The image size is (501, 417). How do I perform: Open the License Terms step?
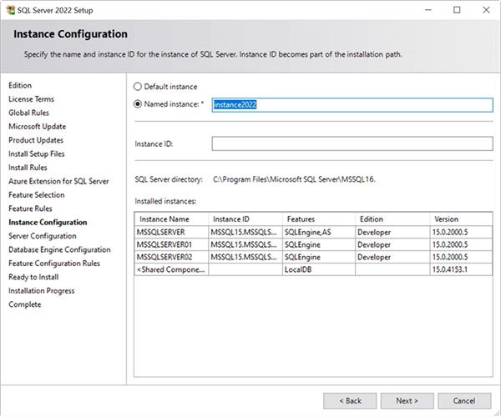pyautogui.click(x=32, y=99)
